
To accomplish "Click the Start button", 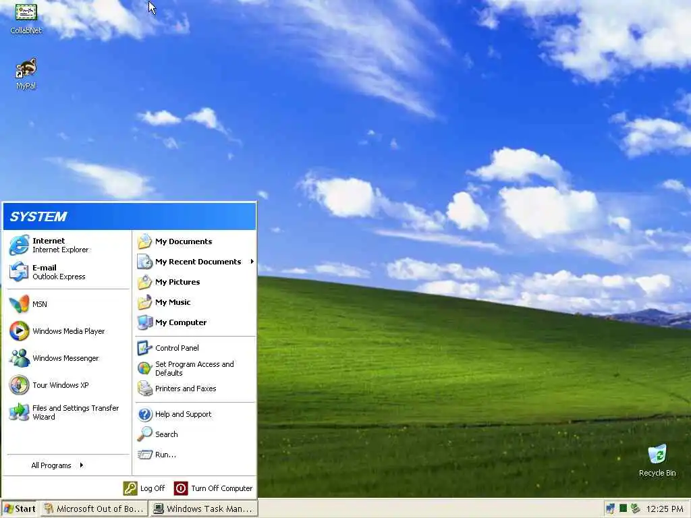I will click(20, 509).
